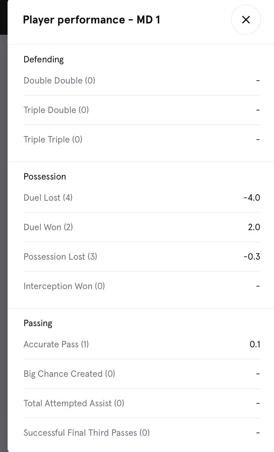274x452 pixels.
Task: Select the Duel Lost (4) stat
Action: pyautogui.click(x=48, y=198)
